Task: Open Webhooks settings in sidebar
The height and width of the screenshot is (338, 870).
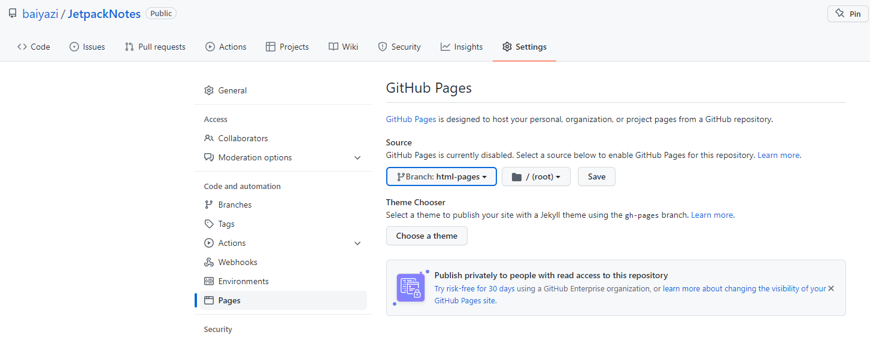Action: [x=281, y=262]
